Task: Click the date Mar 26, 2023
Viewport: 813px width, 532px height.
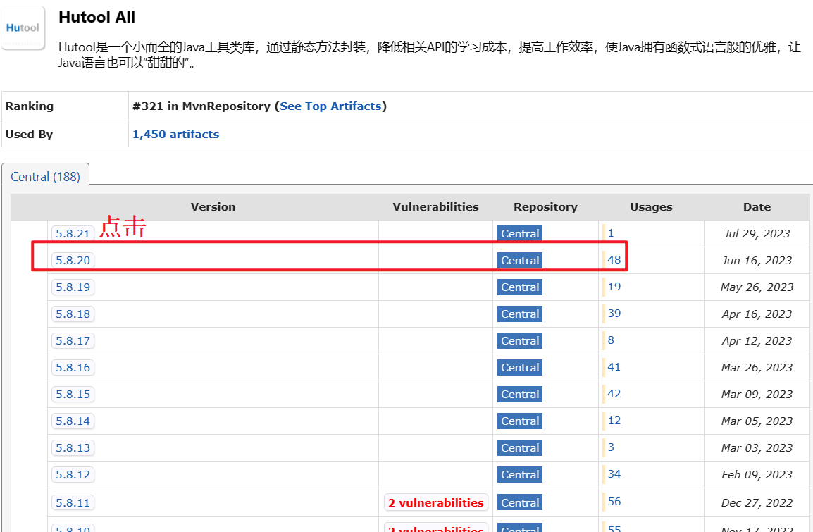Action: click(757, 368)
